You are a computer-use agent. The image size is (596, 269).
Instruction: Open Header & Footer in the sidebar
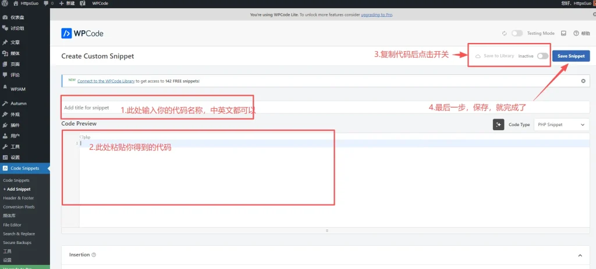[x=18, y=198]
